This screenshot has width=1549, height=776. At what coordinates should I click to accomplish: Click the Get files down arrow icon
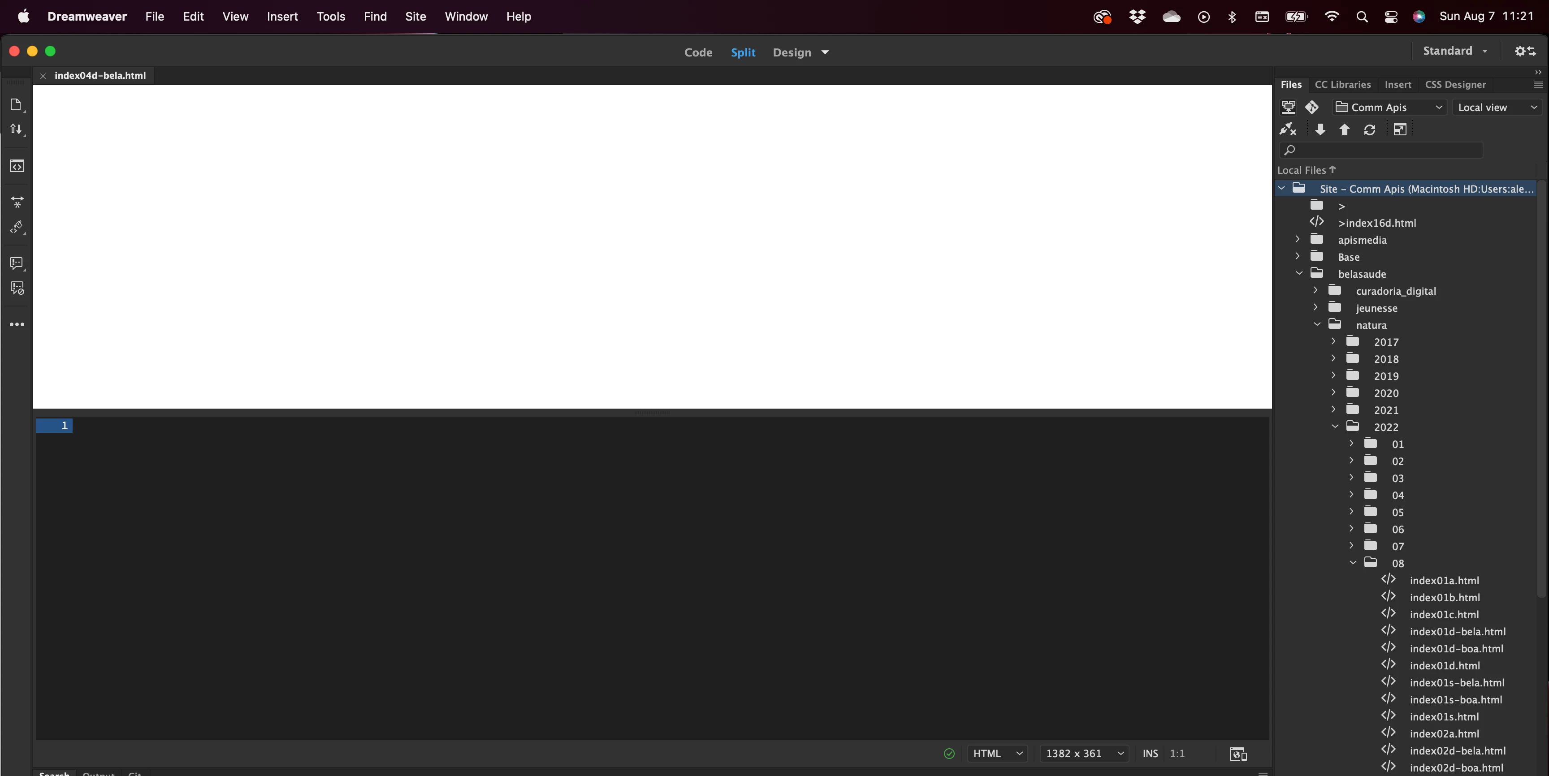click(1320, 130)
